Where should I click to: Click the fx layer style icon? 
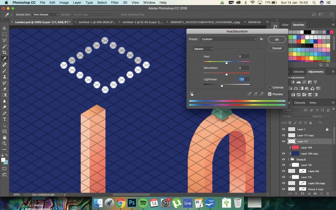tap(296, 194)
